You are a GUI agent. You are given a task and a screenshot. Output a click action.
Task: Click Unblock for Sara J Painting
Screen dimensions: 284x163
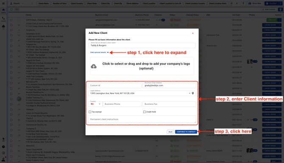(x=272, y=20)
